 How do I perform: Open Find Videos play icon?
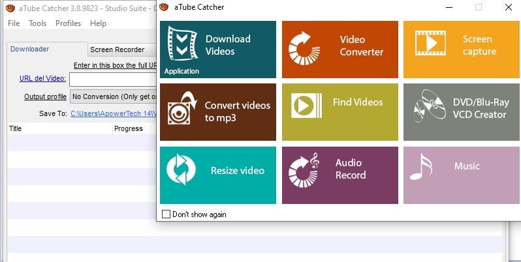306,106
